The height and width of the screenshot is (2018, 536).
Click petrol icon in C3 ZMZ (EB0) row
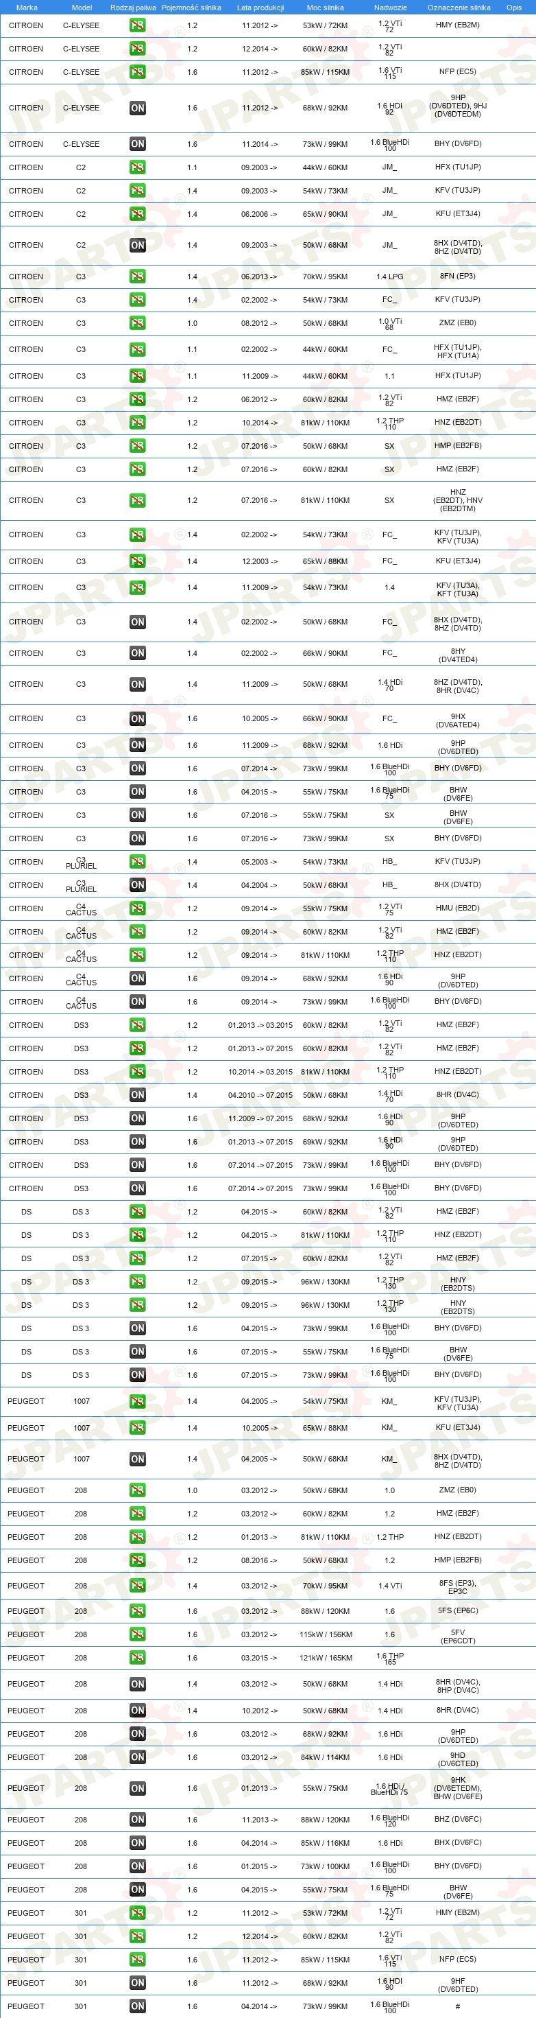pos(138,322)
